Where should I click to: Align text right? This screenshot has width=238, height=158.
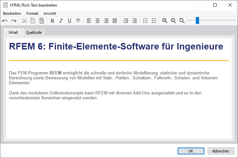pos(106,21)
